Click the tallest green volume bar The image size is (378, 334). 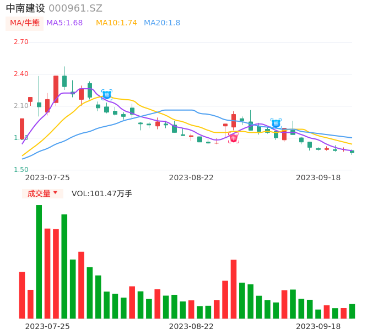coord(39,262)
